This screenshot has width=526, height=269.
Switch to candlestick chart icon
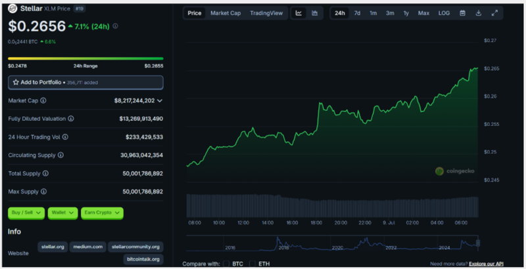tap(315, 13)
